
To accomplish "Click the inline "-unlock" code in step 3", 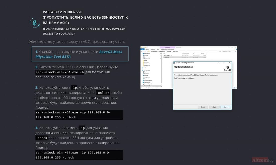I will 103,93.
